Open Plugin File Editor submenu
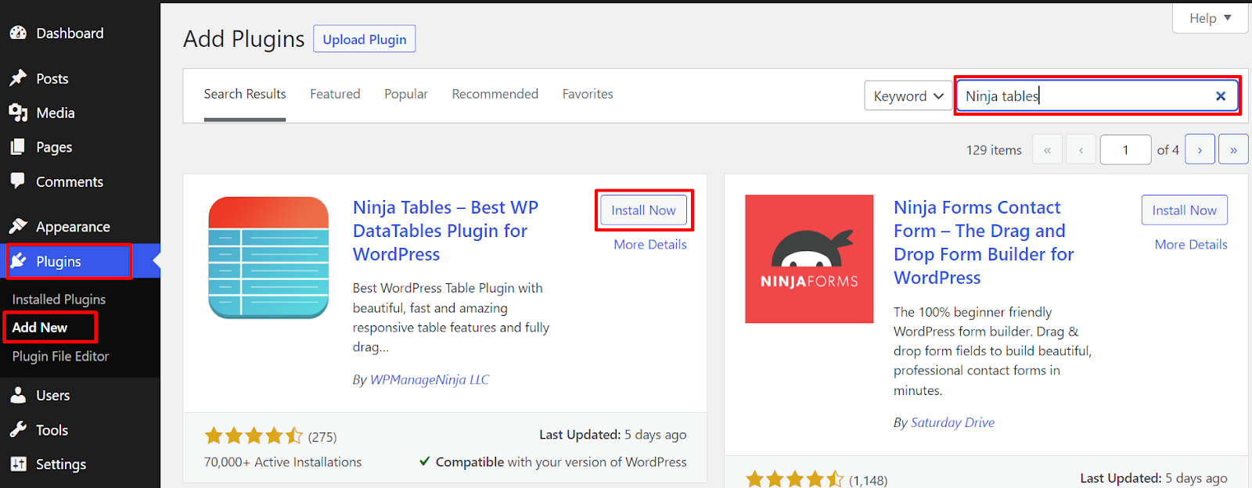This screenshot has height=488, width=1252. [x=60, y=356]
